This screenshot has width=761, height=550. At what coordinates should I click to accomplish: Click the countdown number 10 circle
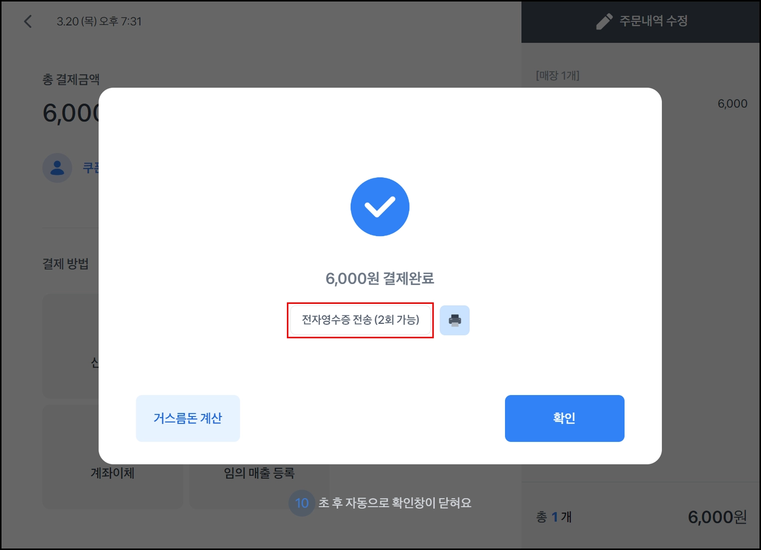(302, 503)
